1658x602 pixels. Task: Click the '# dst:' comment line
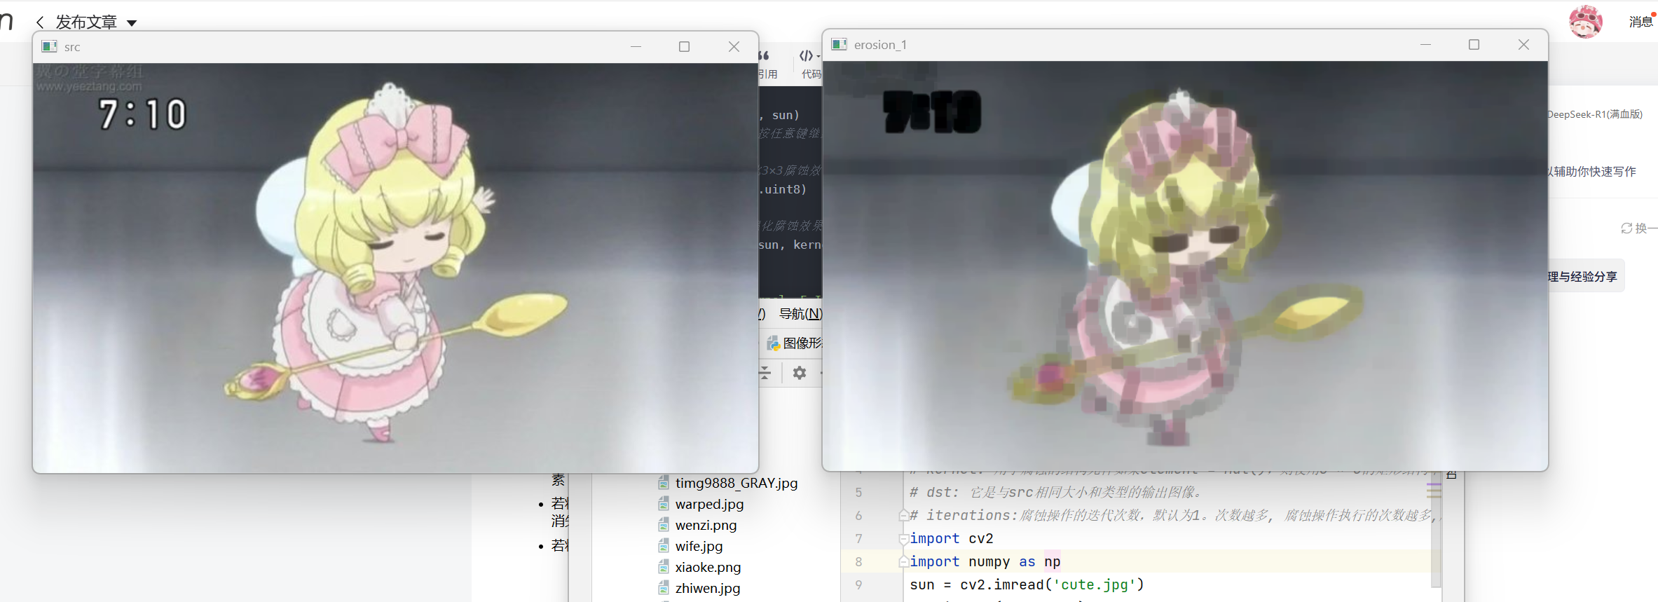1057,492
